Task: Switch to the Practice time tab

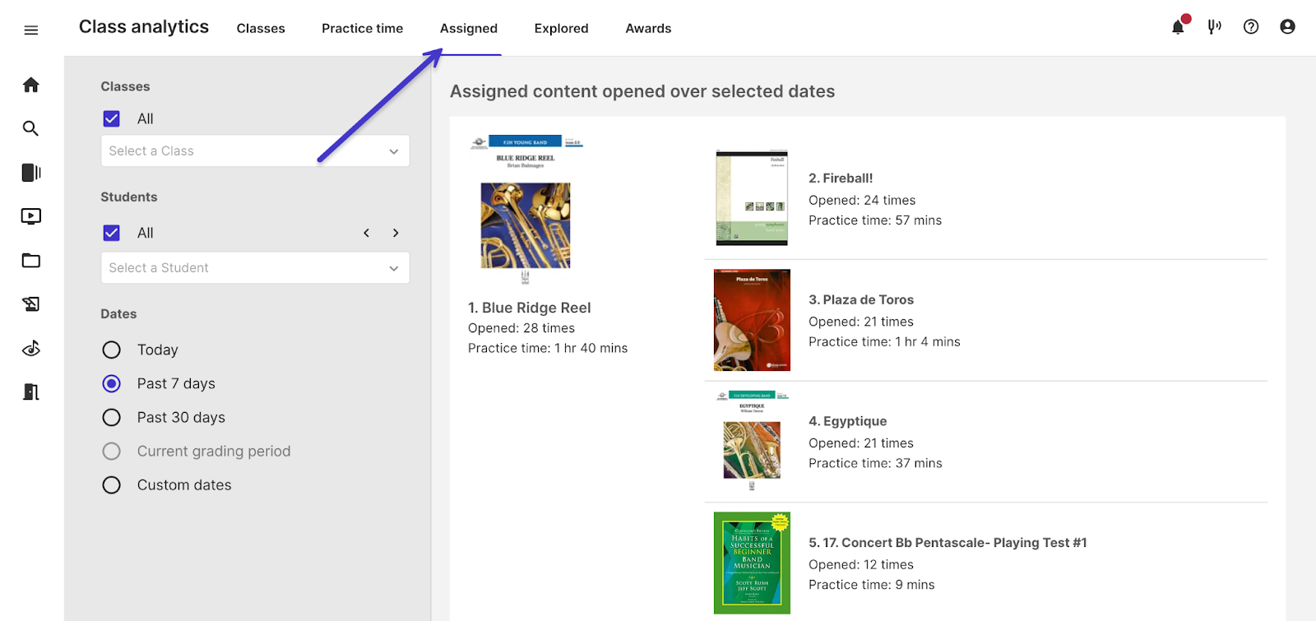Action: (362, 29)
